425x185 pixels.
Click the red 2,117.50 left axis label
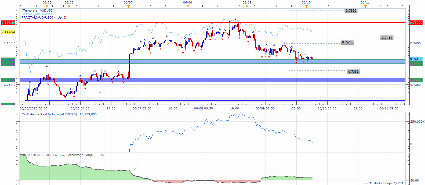pos(8,23)
